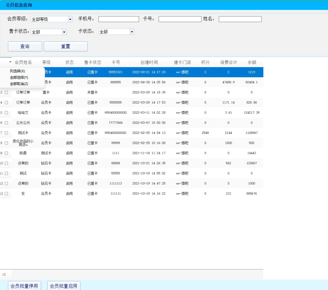The width and height of the screenshot is (328, 290).
Task: Sort by the 会员姓名 column header
Action: coord(23,62)
